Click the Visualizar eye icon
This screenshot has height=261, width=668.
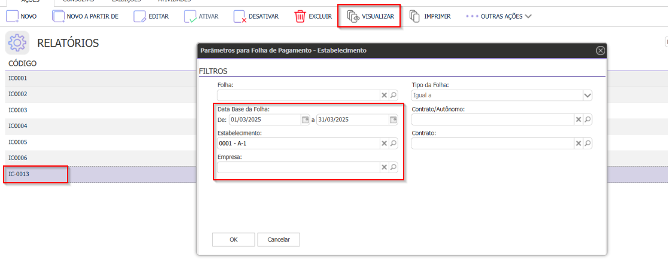click(x=353, y=16)
